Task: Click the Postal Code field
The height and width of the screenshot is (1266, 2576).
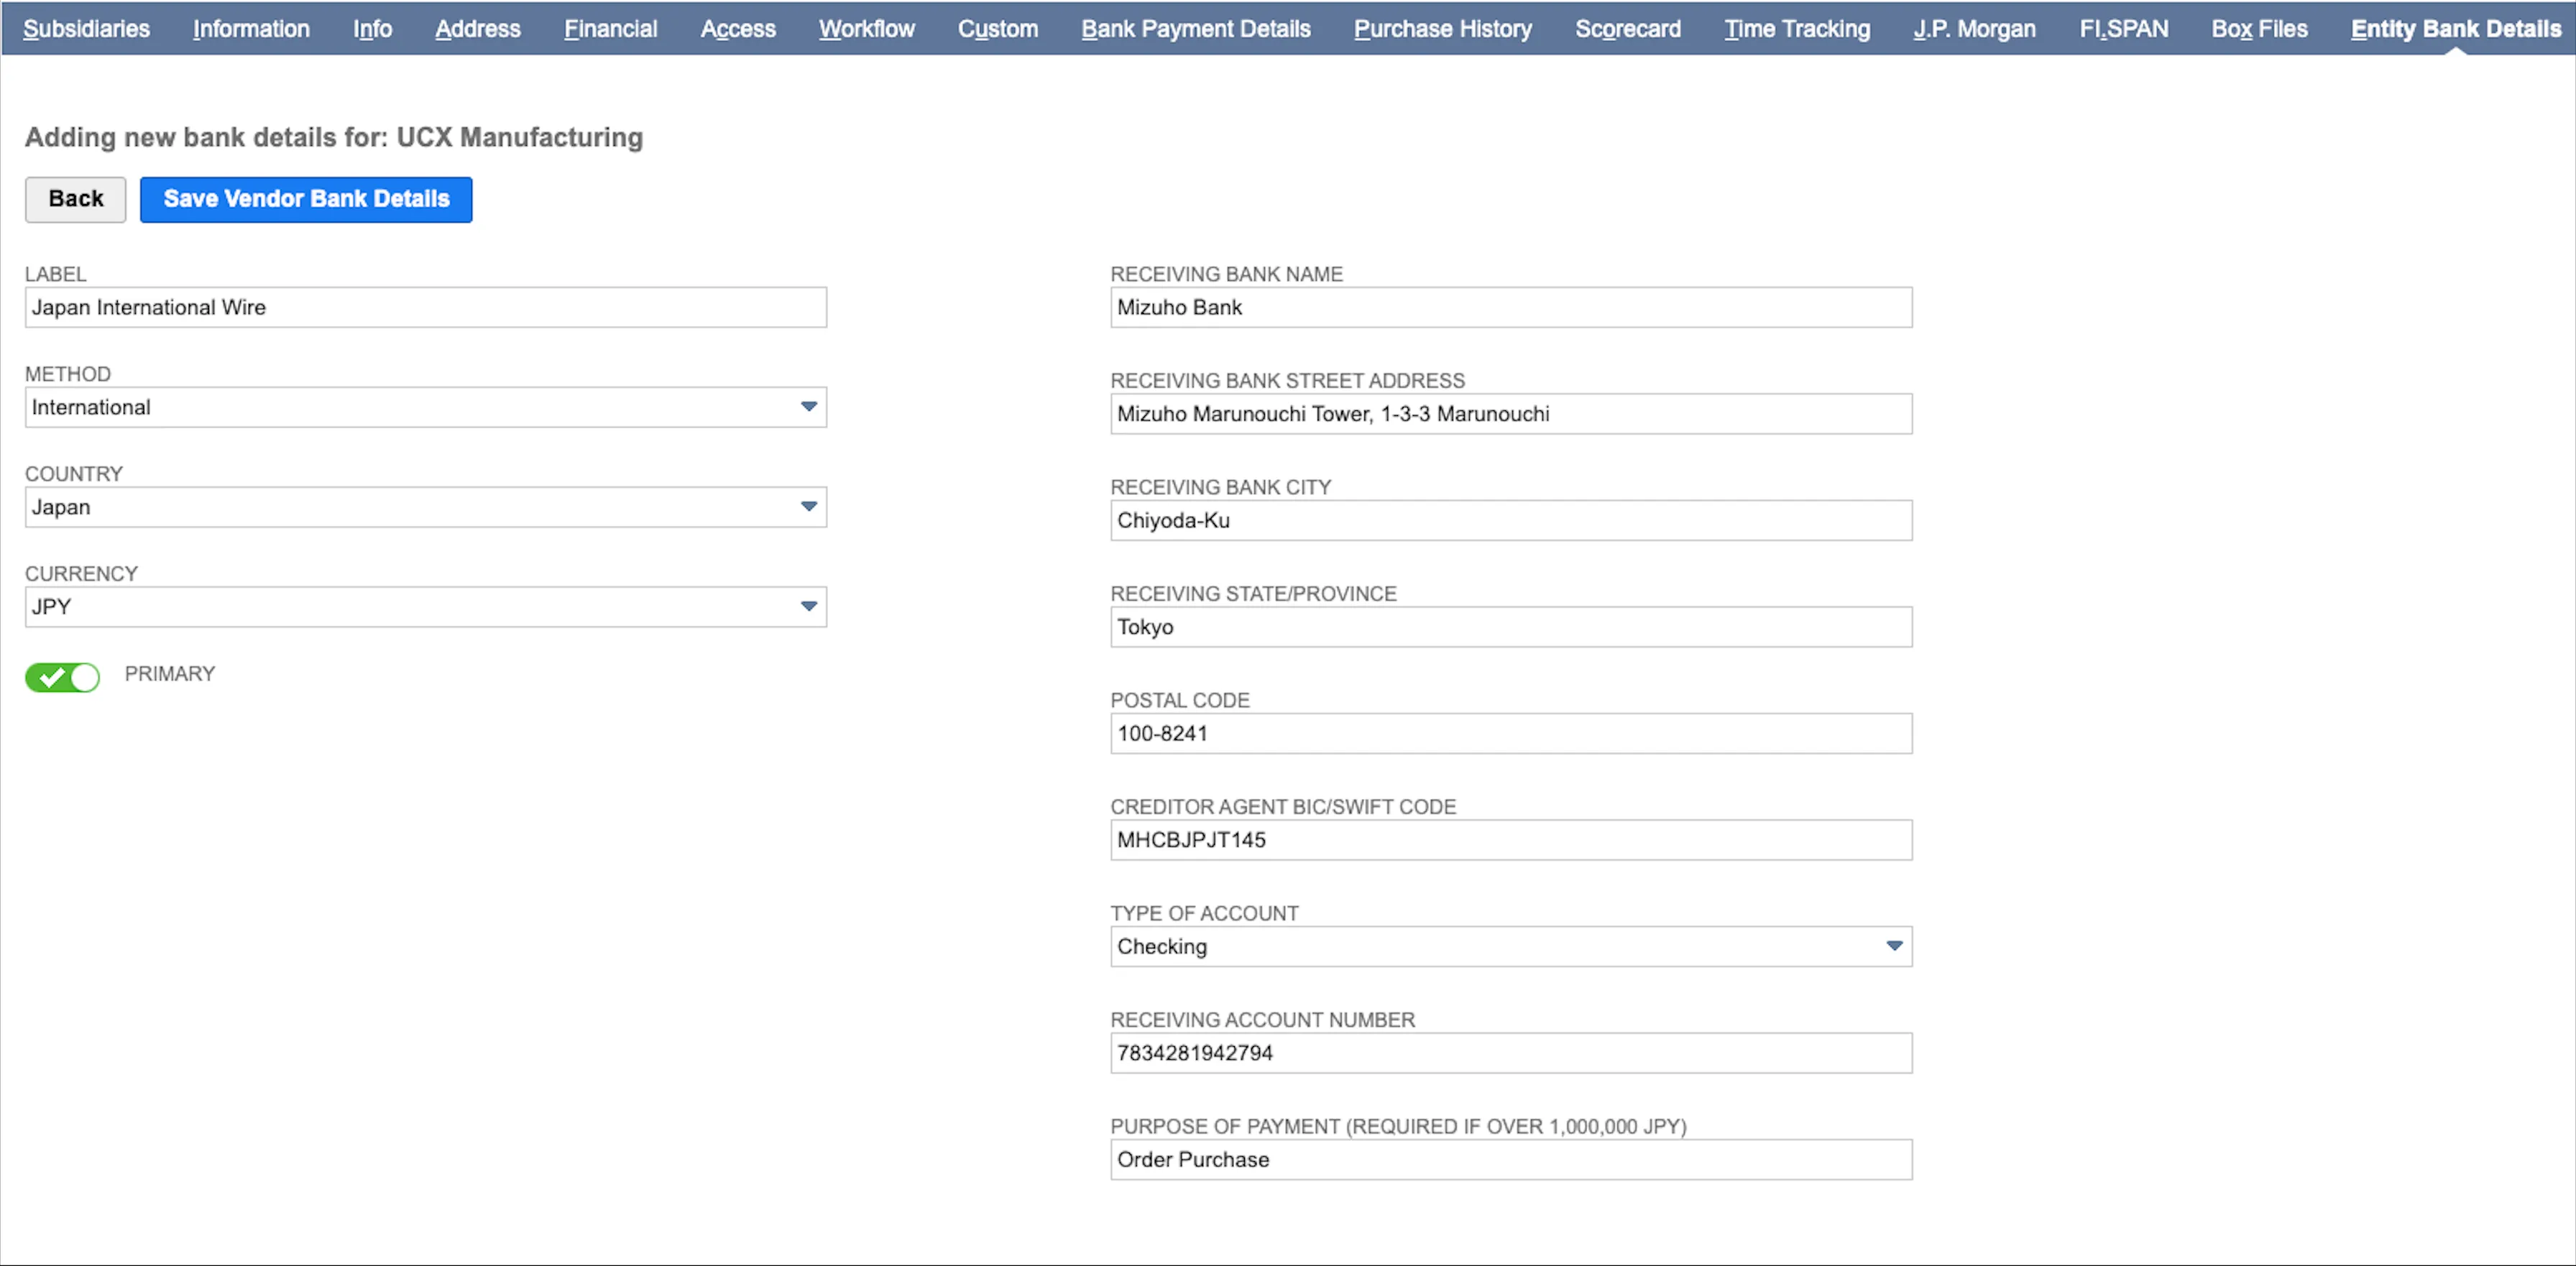Action: [x=1511, y=733]
